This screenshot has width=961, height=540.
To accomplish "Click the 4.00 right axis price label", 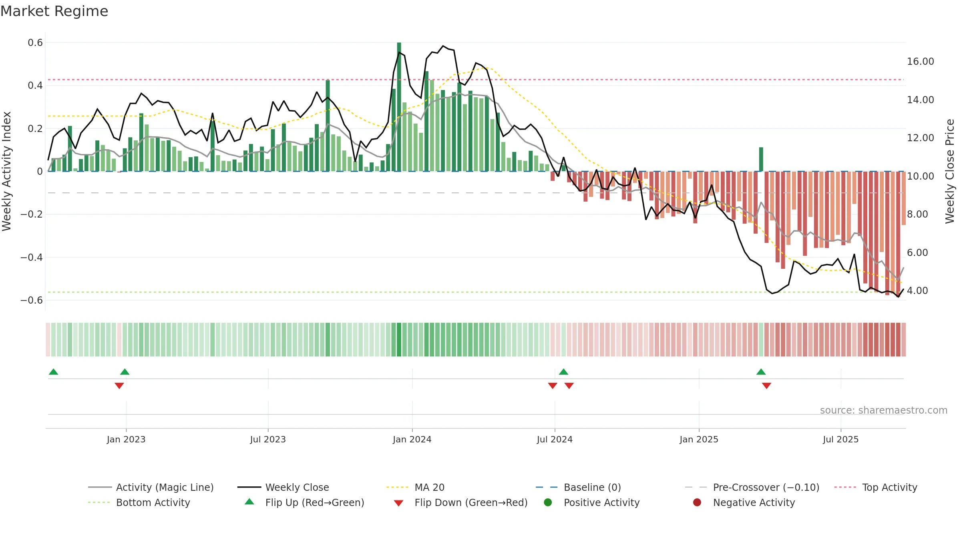I will pos(917,291).
